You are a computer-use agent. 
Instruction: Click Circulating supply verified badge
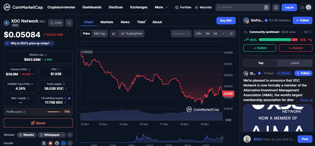69,98
